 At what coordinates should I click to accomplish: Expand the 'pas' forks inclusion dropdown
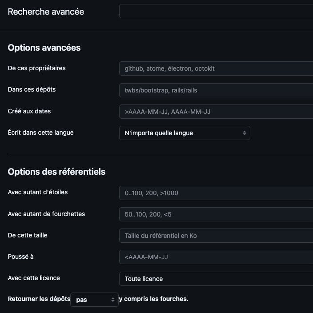click(95, 300)
